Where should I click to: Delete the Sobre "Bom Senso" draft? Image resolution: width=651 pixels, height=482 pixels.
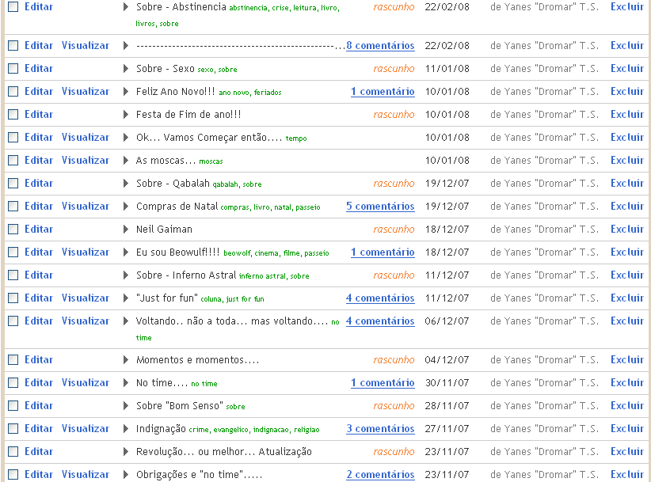click(x=627, y=406)
